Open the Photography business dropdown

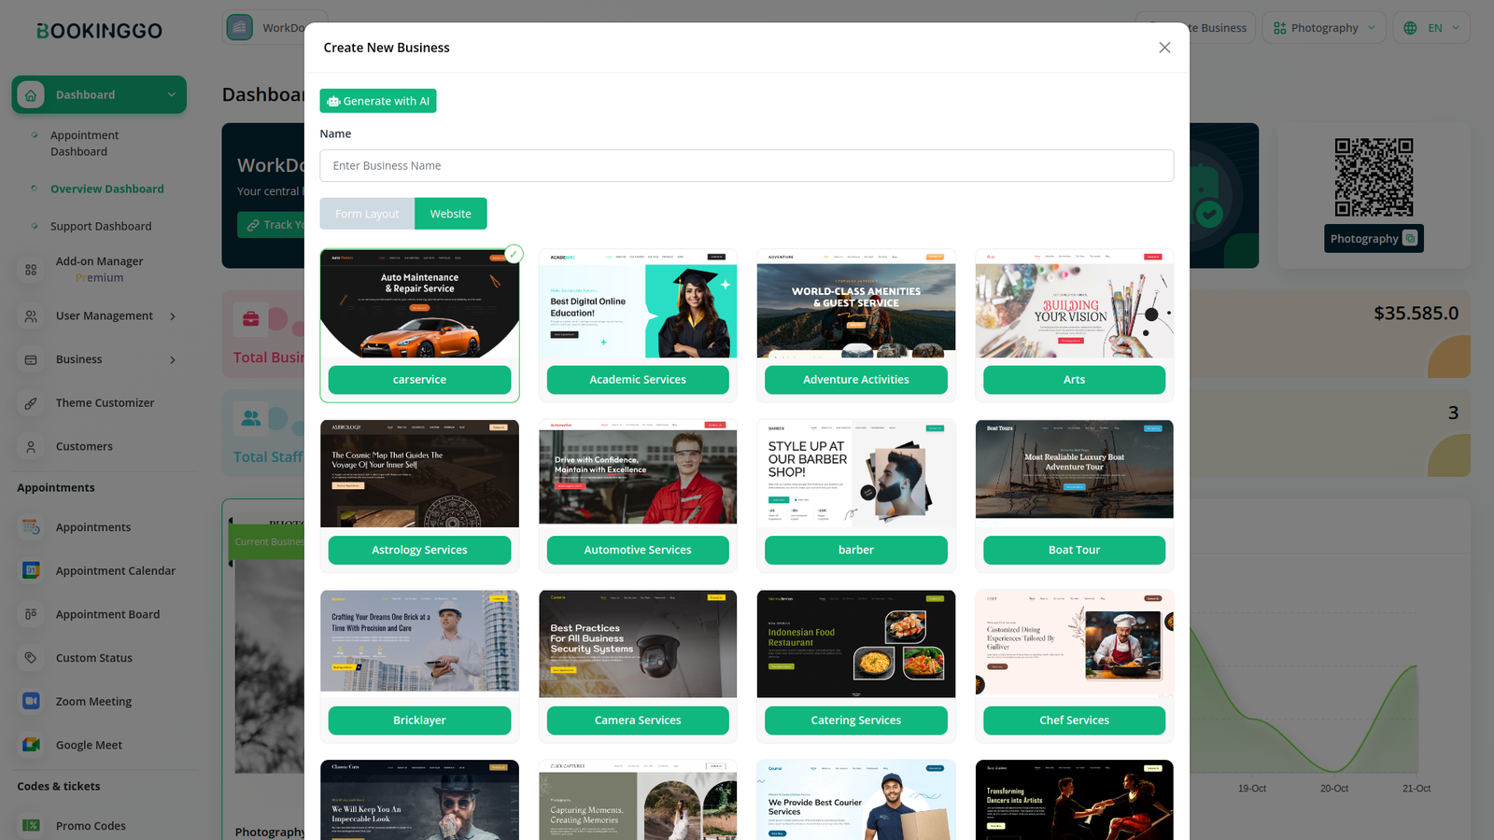[1324, 28]
